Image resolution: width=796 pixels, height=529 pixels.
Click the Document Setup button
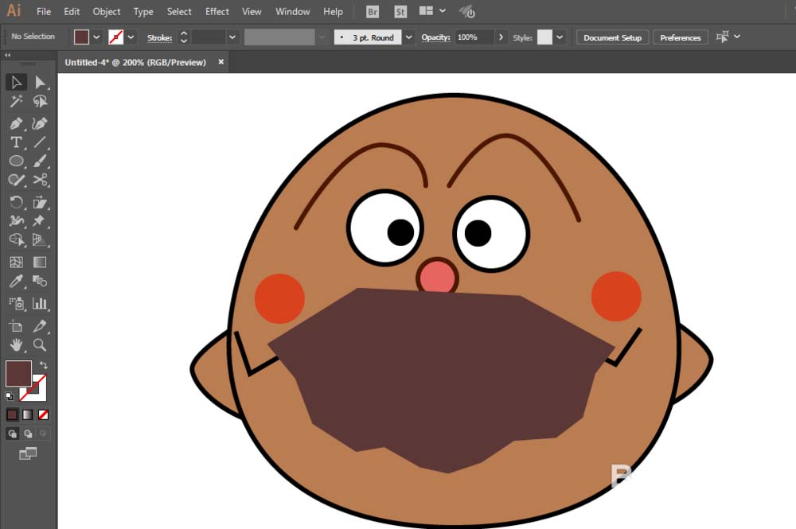pos(612,37)
